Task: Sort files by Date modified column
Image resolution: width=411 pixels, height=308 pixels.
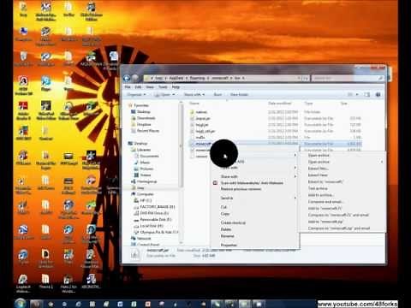Action: coord(280,104)
